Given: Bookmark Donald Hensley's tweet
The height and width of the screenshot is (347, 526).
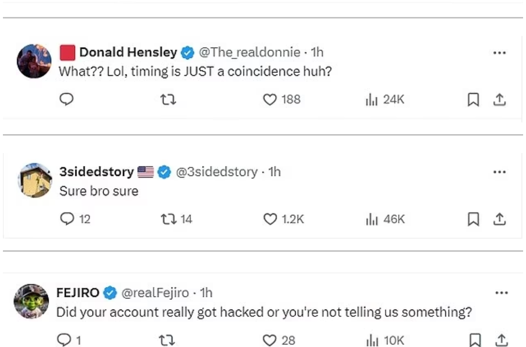Looking at the screenshot, I should click(x=472, y=100).
